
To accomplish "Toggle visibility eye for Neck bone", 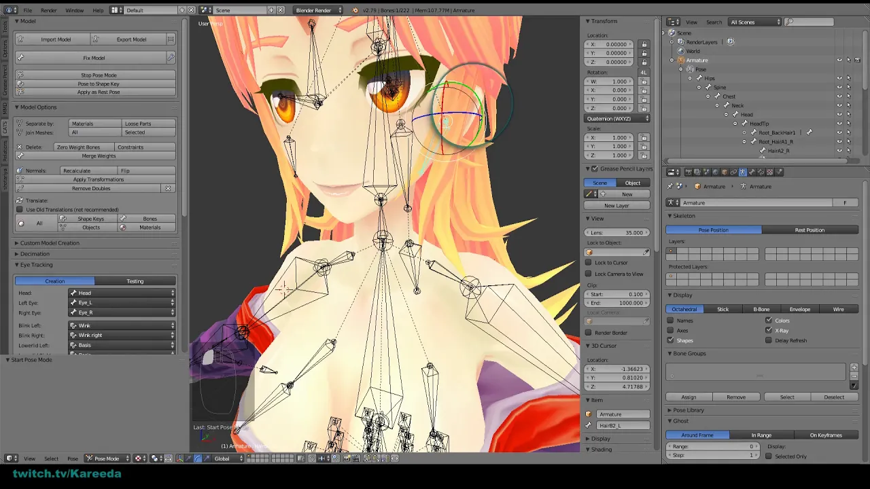I will [839, 105].
